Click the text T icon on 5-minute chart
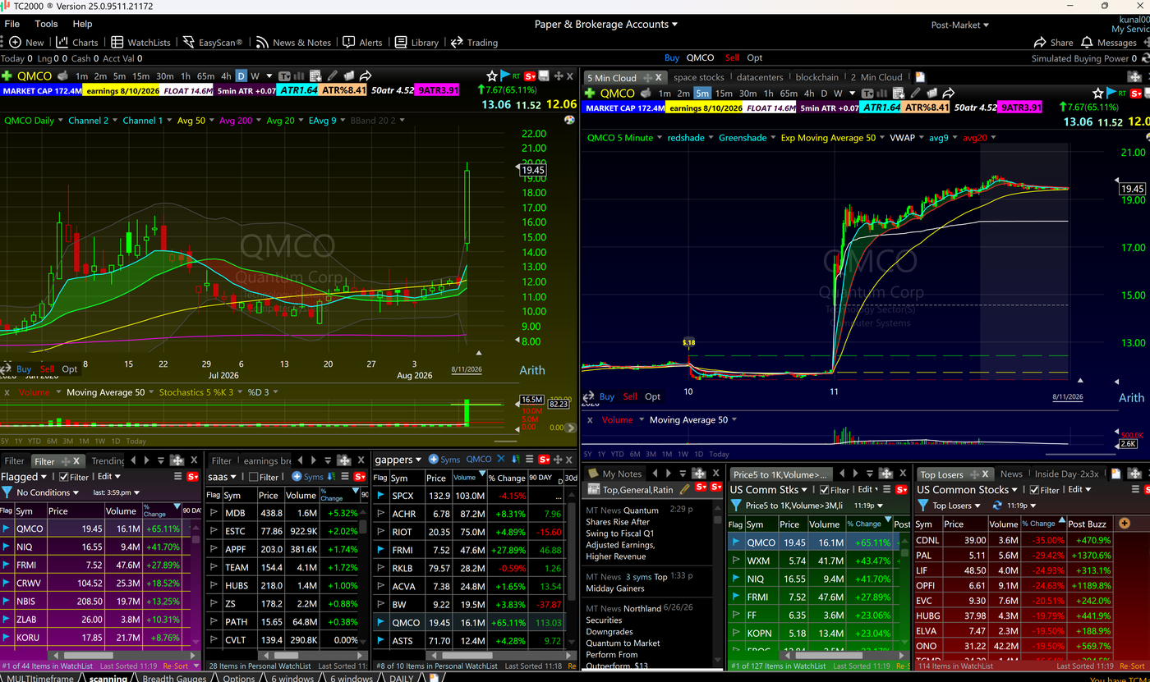Viewport: 1150px width, 682px height. 867,94
